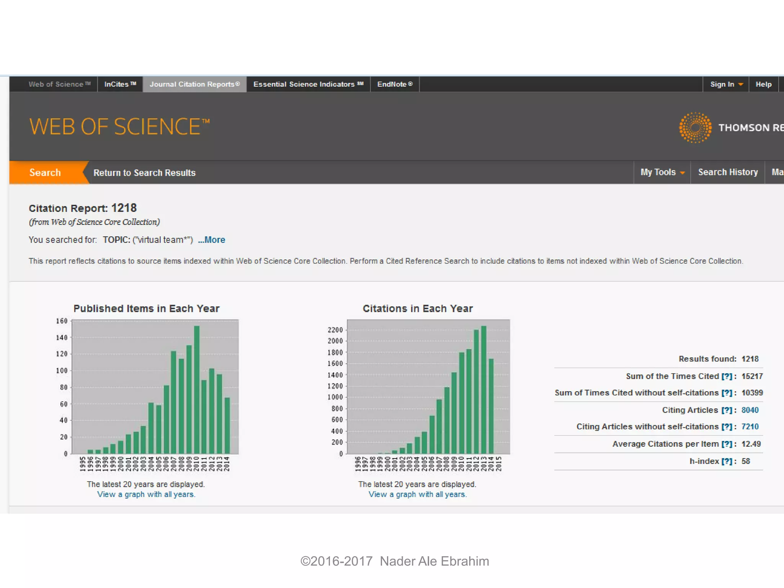Screen dimensions: 784x588
Task: Click help icon beside Average Citations per Item
Action: [727, 444]
